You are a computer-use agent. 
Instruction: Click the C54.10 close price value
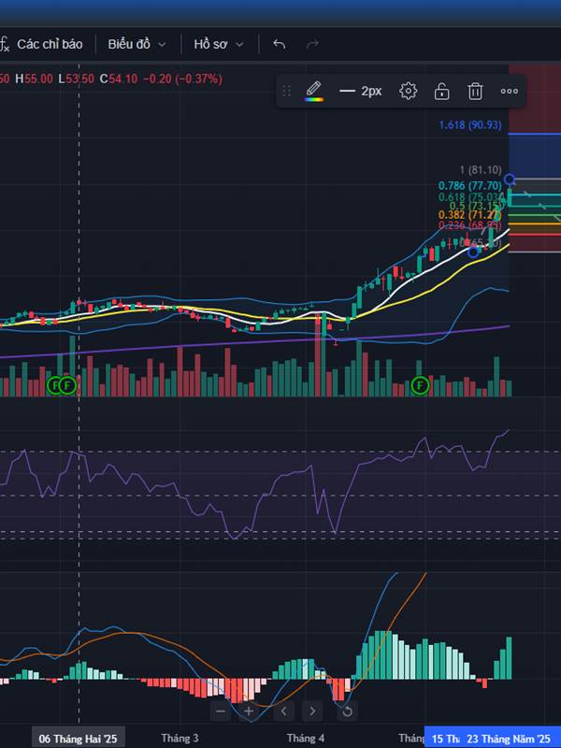[x=119, y=79]
